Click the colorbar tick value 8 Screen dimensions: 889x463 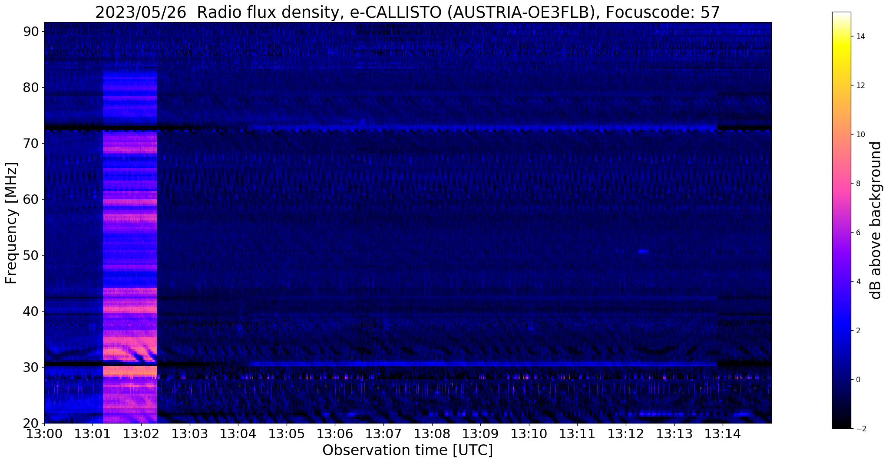click(x=857, y=184)
